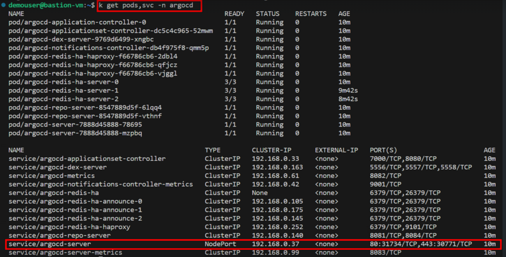The image size is (506, 257).
Task: Click service/argocd-server-metrics name
Action: click(65, 252)
